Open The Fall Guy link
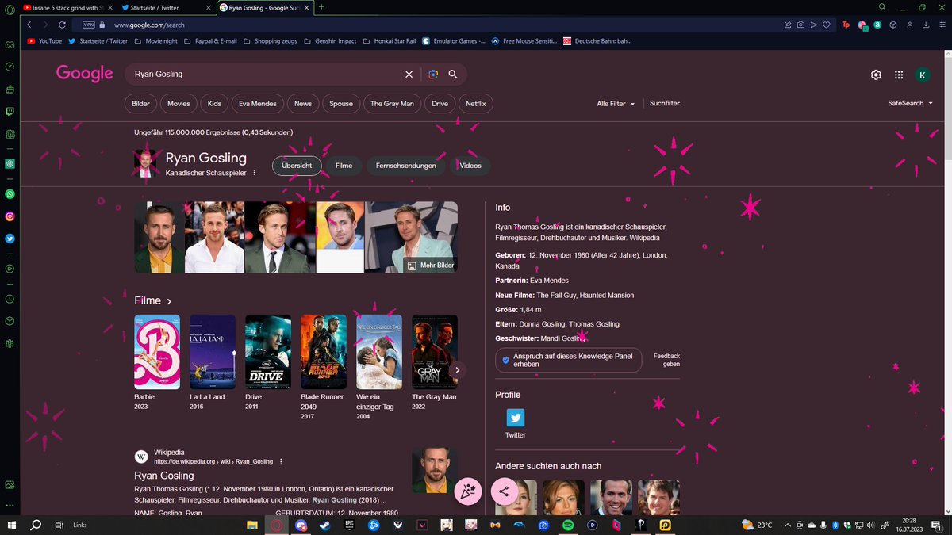 [556, 295]
